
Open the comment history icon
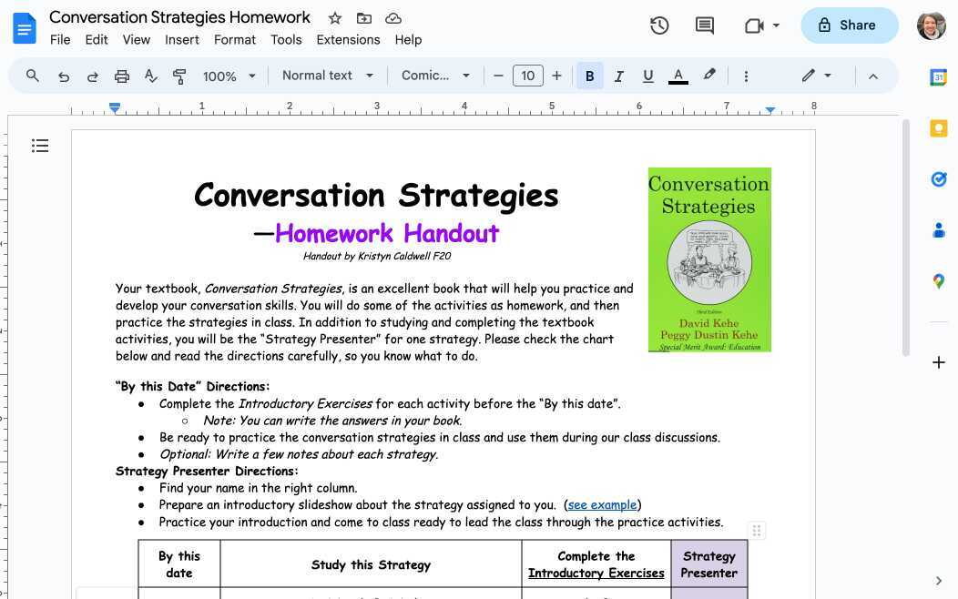tap(704, 25)
